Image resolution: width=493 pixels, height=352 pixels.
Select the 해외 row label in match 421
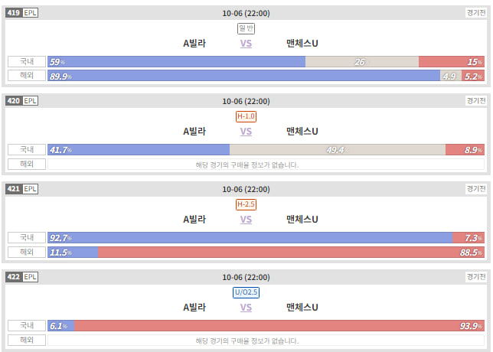27,252
